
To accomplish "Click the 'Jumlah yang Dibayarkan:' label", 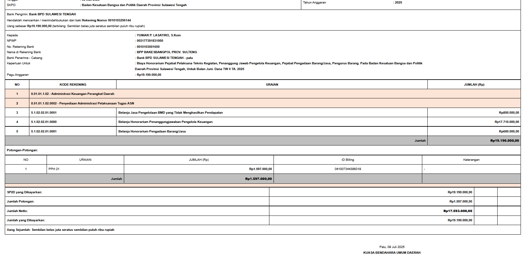I will click(x=26, y=220).
